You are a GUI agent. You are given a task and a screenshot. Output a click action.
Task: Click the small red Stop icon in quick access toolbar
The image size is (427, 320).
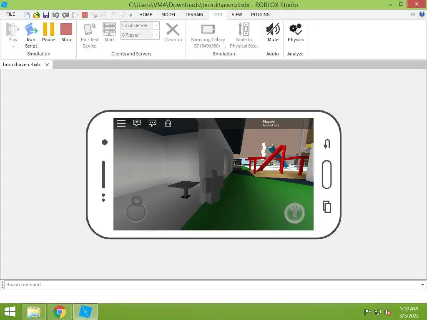(85, 15)
